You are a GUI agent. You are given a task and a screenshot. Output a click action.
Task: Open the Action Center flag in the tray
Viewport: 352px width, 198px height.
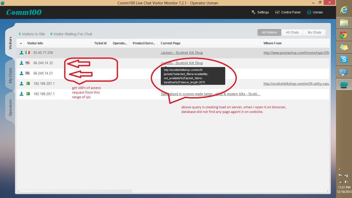coord(340,176)
